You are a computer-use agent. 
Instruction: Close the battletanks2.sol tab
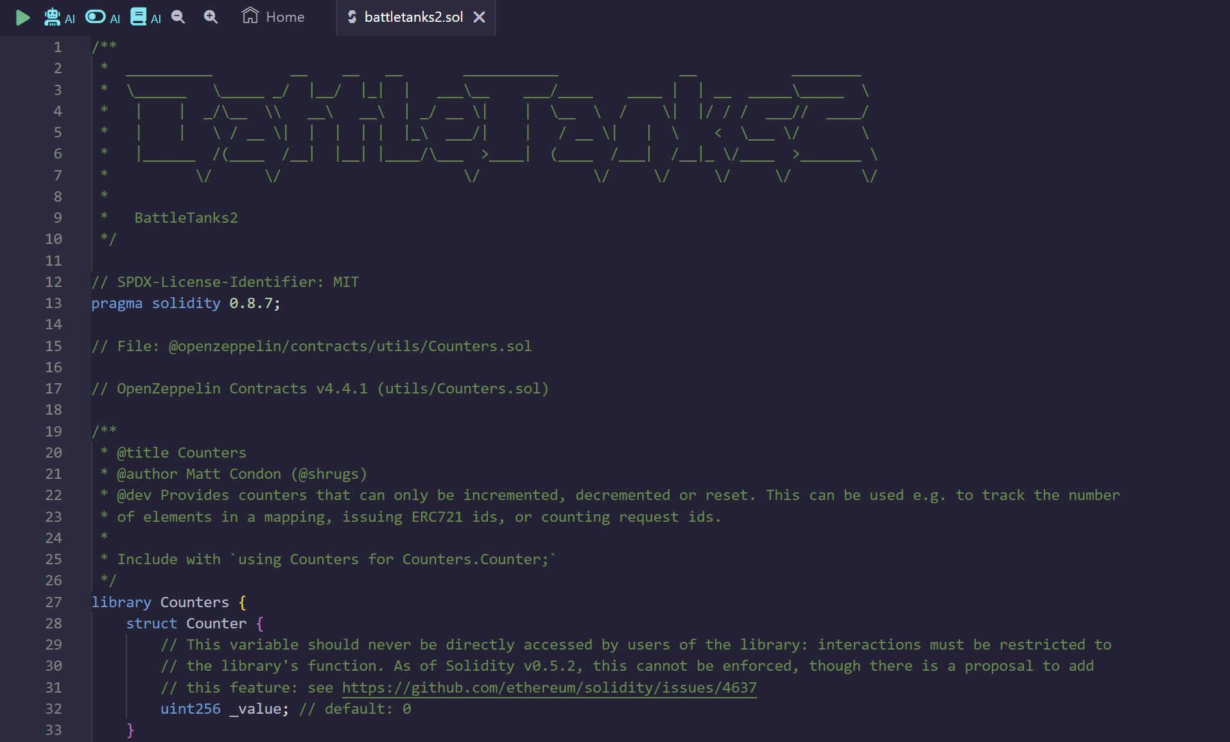[x=479, y=17]
